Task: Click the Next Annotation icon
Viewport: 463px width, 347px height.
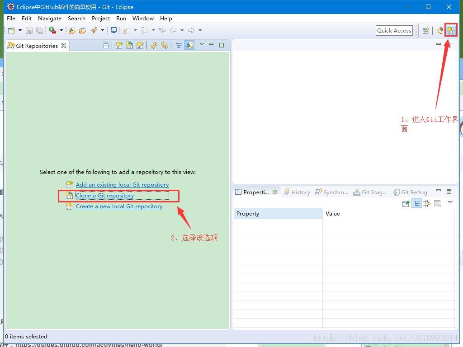Action: [127, 30]
